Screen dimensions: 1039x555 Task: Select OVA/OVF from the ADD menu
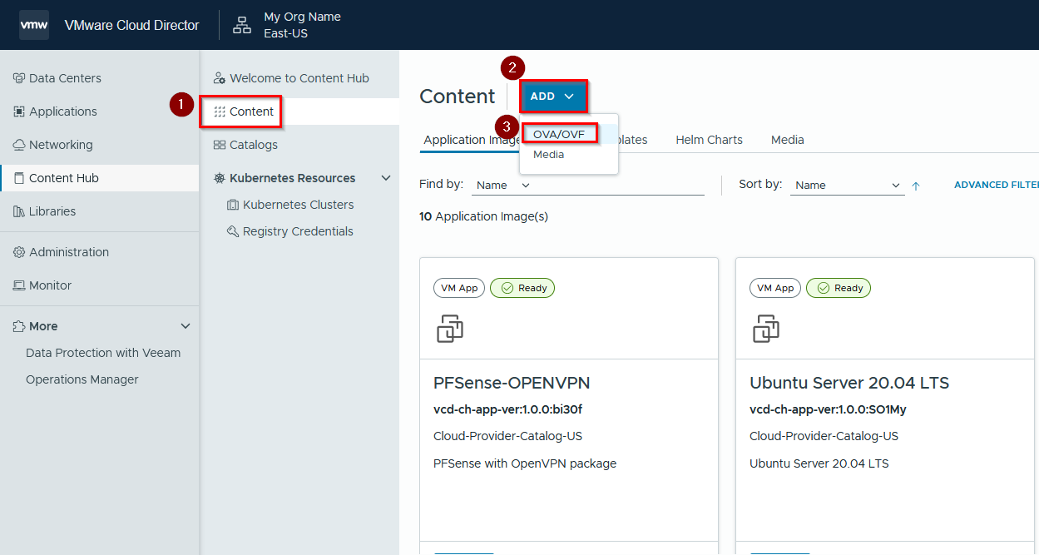(x=559, y=134)
